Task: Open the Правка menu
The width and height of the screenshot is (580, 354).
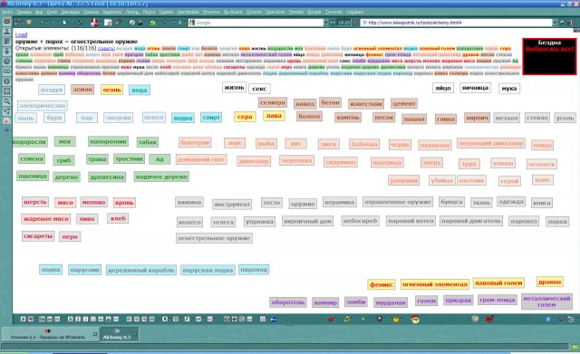Action: (x=24, y=12)
